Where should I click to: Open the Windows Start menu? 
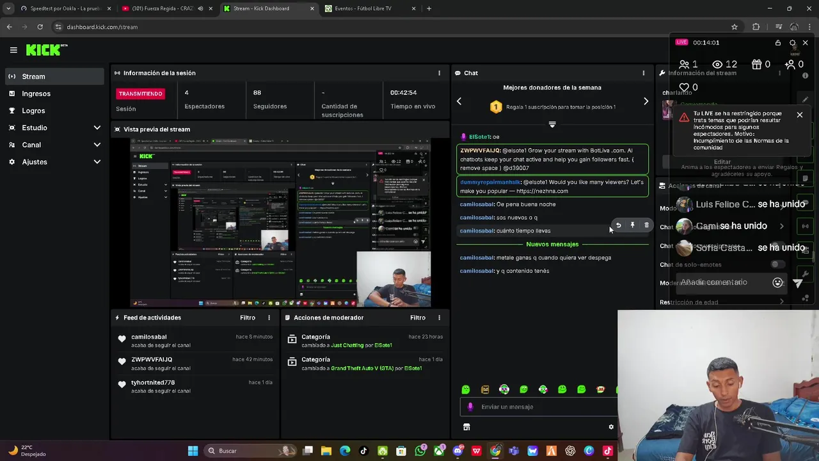[193, 451]
